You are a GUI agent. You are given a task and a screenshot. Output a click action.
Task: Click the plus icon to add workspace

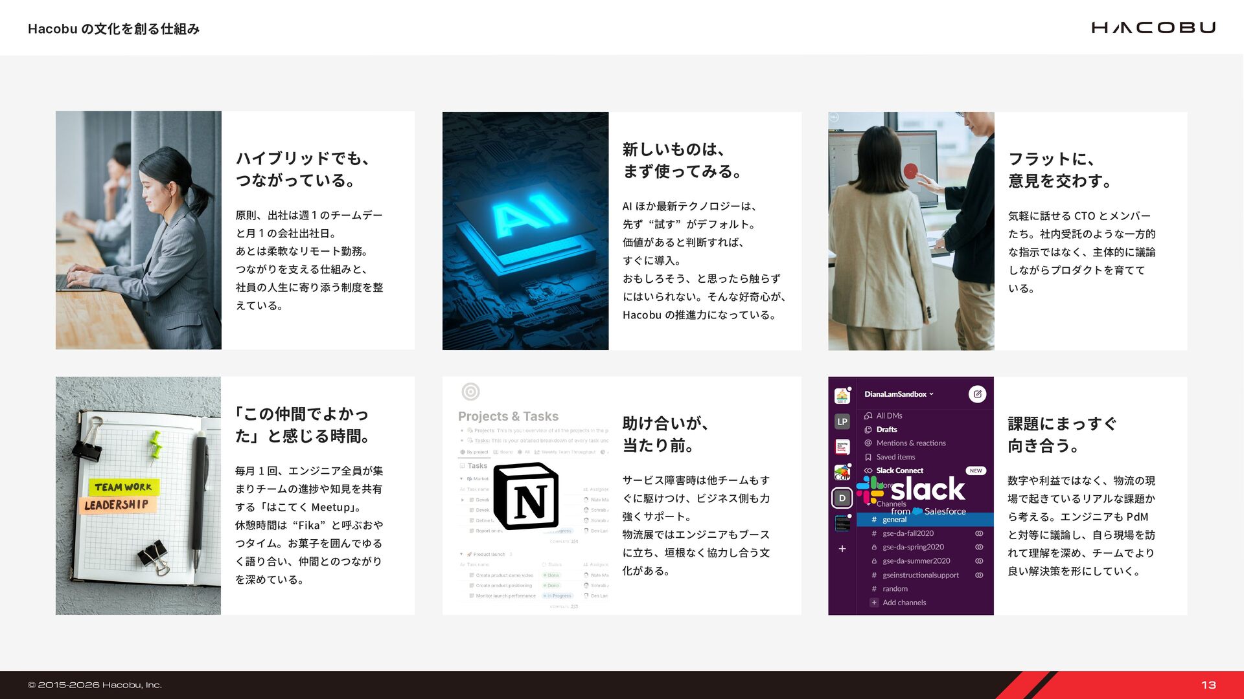tap(842, 549)
